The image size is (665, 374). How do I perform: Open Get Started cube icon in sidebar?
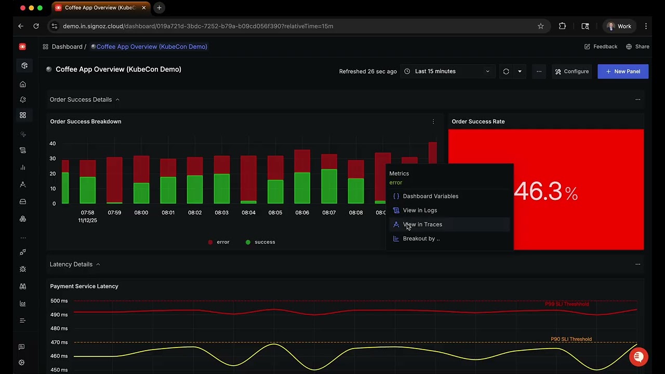click(x=24, y=65)
